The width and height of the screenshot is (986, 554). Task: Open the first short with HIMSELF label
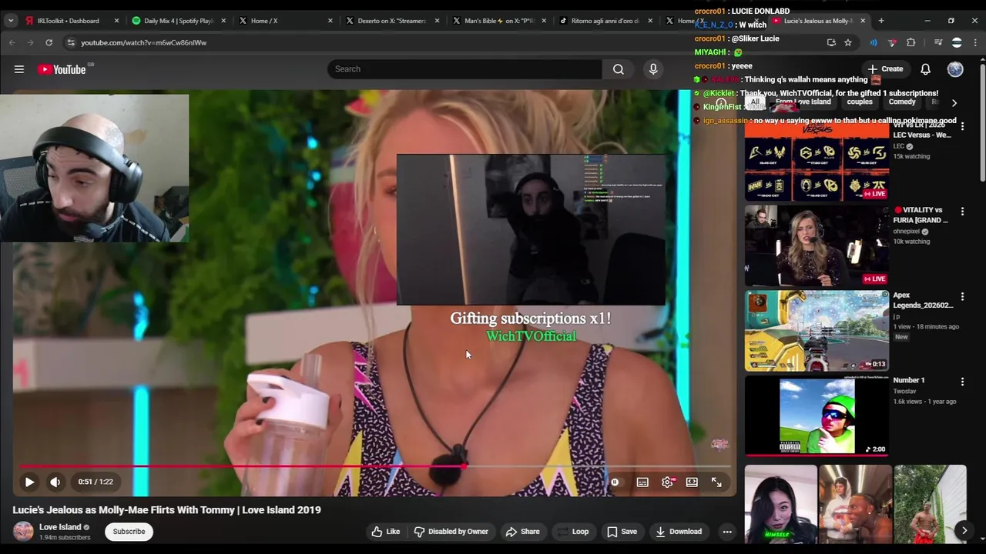(x=780, y=505)
